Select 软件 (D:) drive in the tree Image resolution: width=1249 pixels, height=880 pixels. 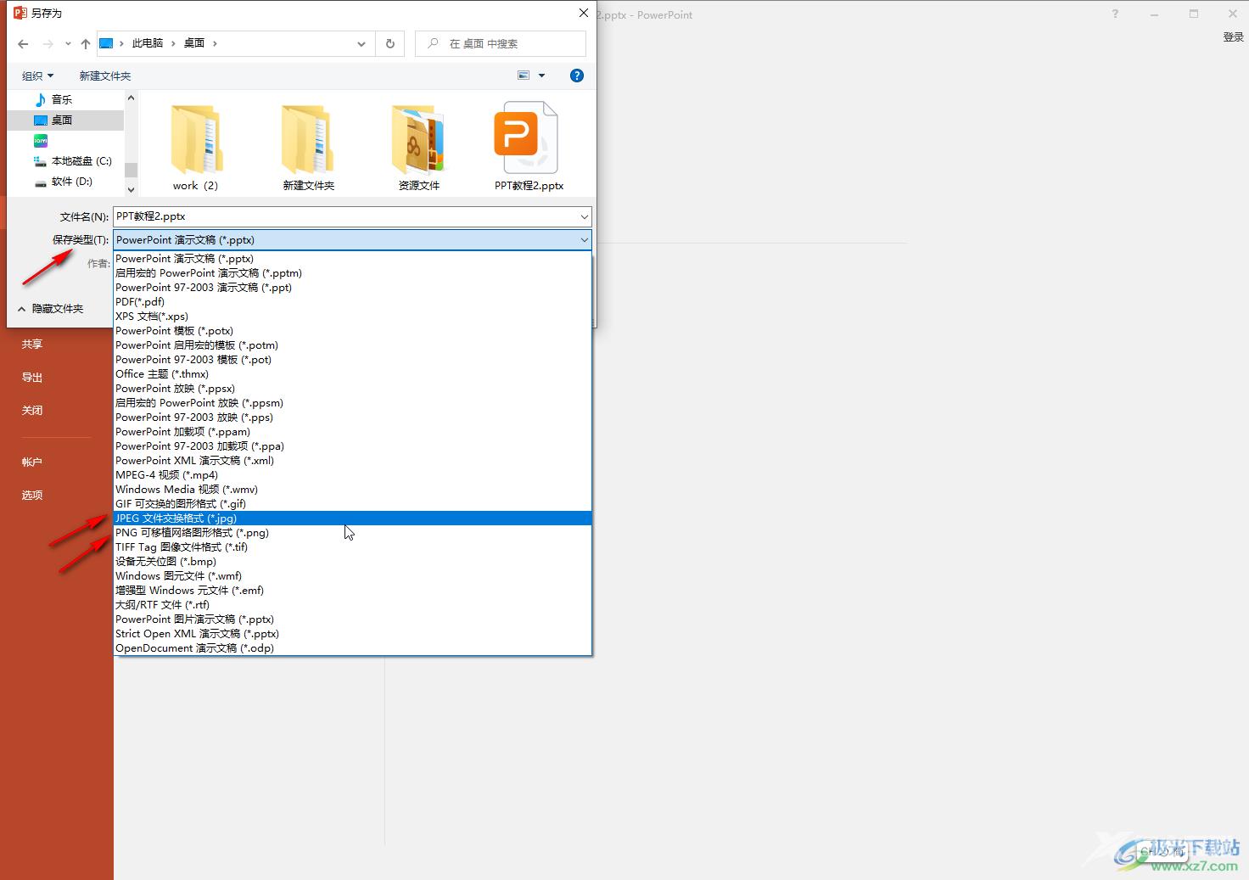click(x=64, y=181)
